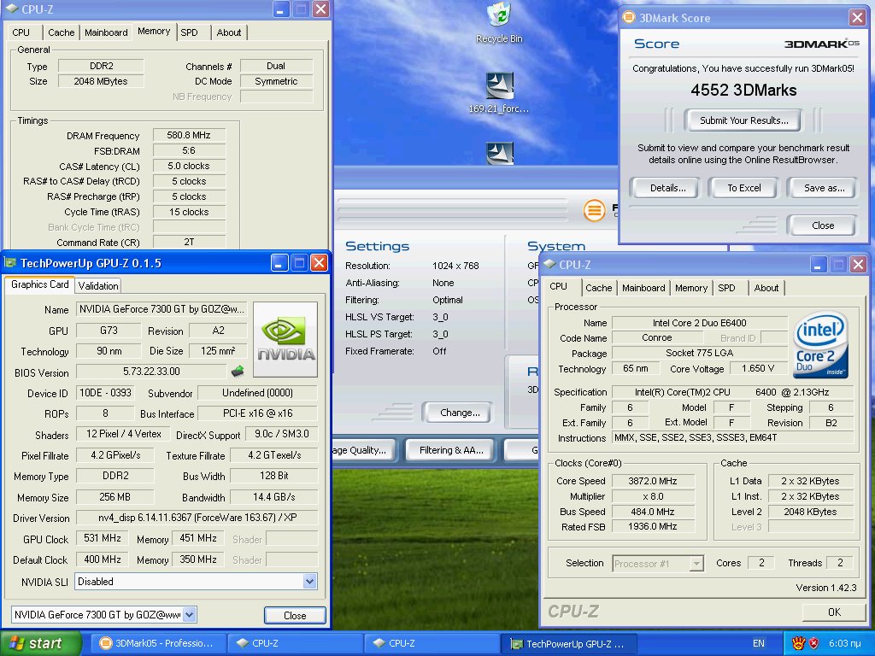
Task: Click the FSB:DRAM value 5:6
Action: tap(189, 150)
